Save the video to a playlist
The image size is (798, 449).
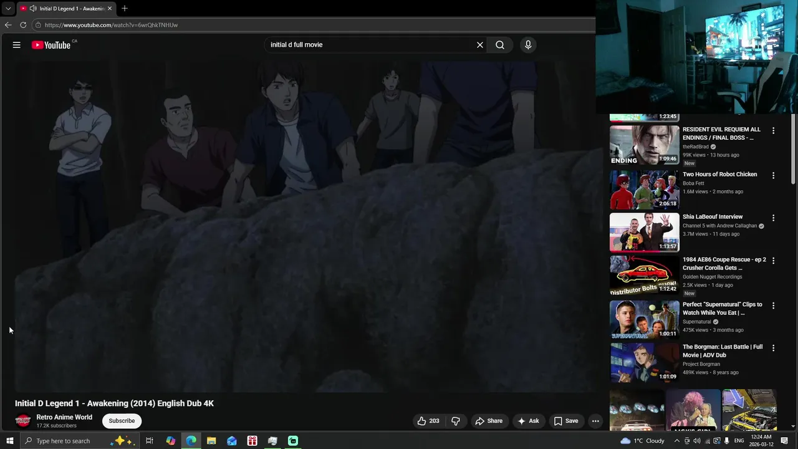pos(566,421)
